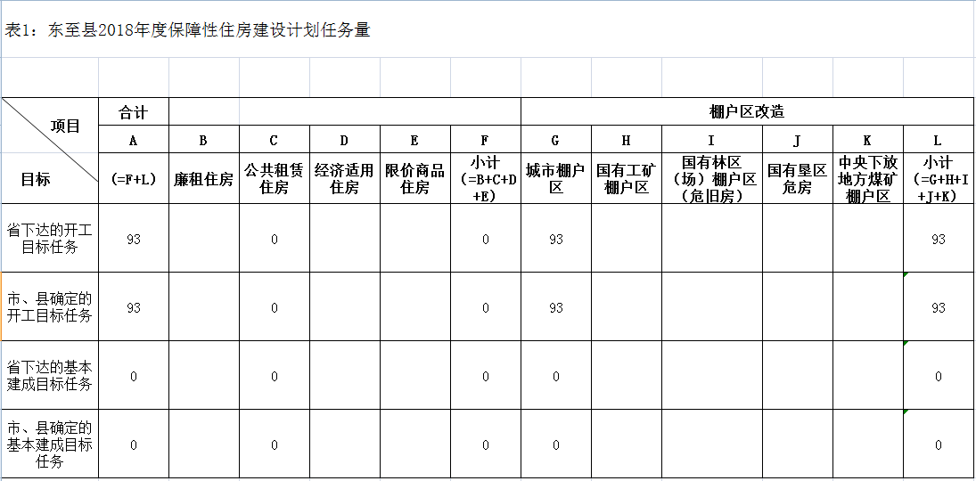Click the 目标 header label
The width and height of the screenshot is (976, 481).
coord(36,180)
